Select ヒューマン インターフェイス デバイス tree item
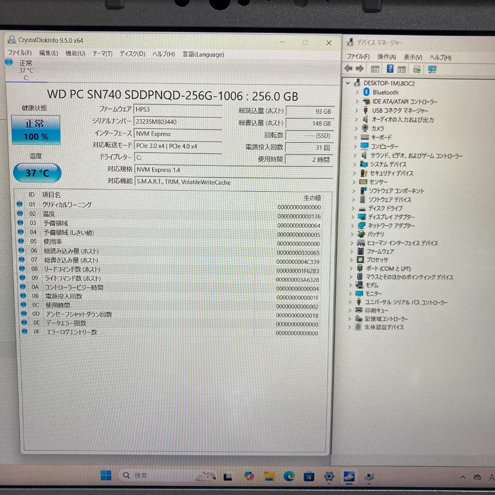495x495 pixels. tap(402, 243)
